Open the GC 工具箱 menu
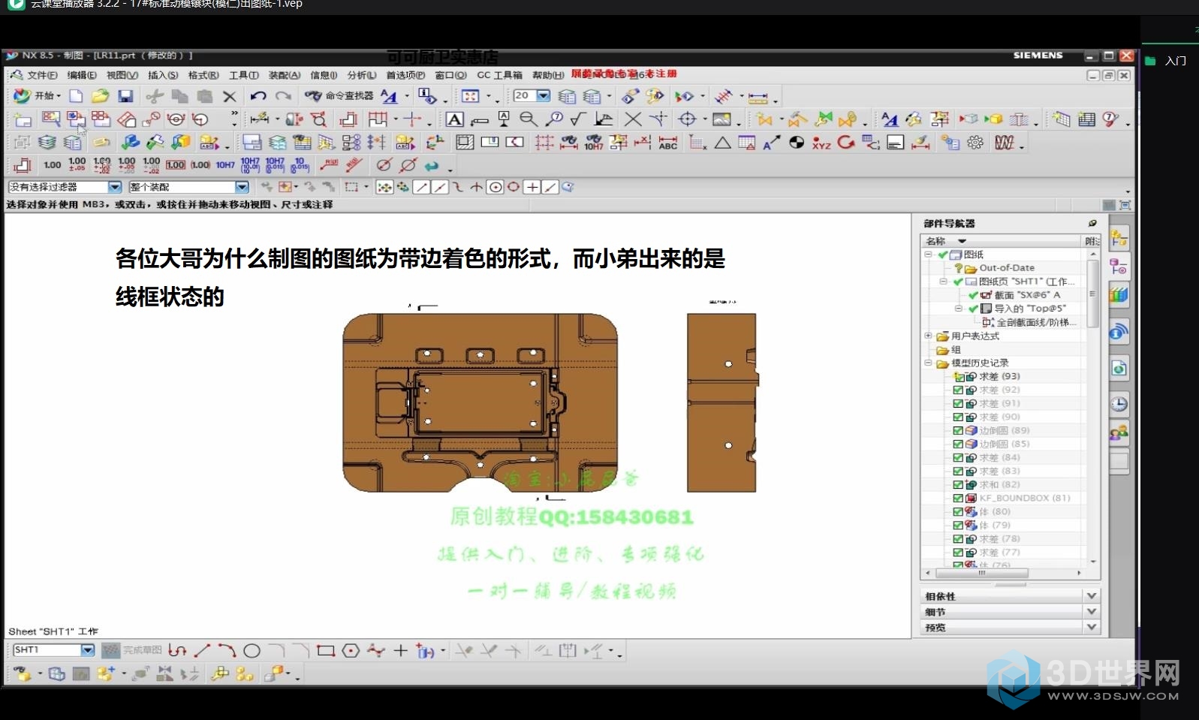This screenshot has height=720, width=1199. point(499,75)
